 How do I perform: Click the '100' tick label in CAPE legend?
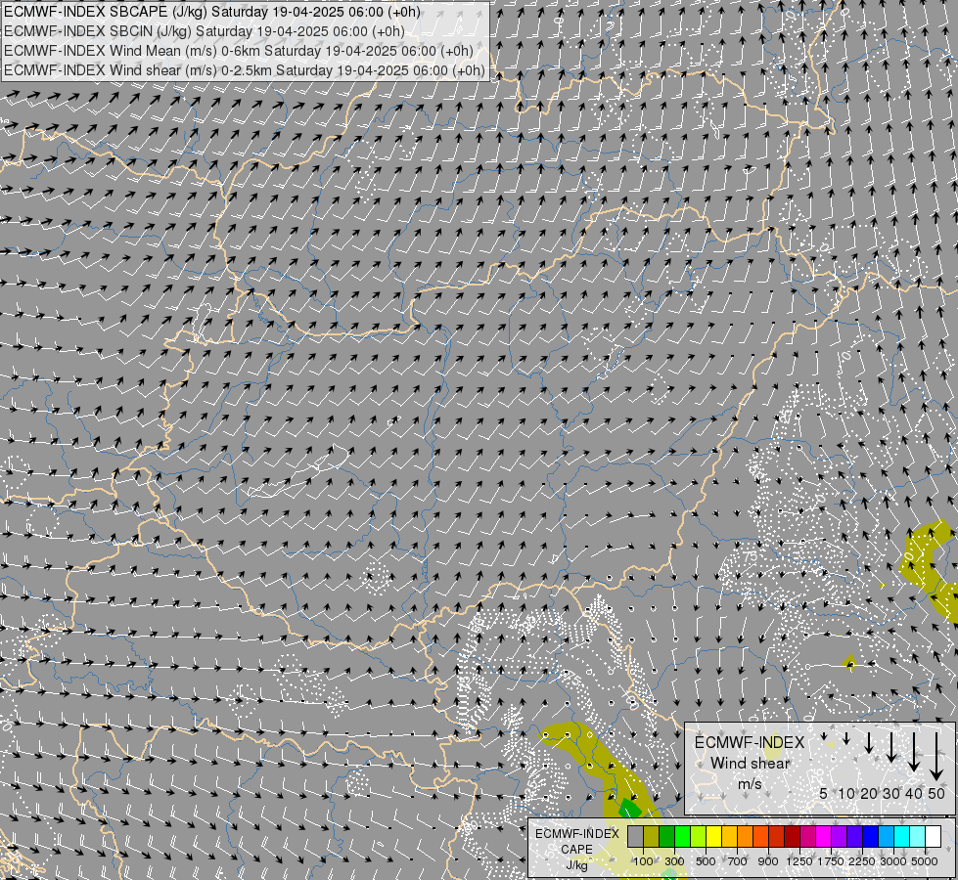click(x=643, y=861)
